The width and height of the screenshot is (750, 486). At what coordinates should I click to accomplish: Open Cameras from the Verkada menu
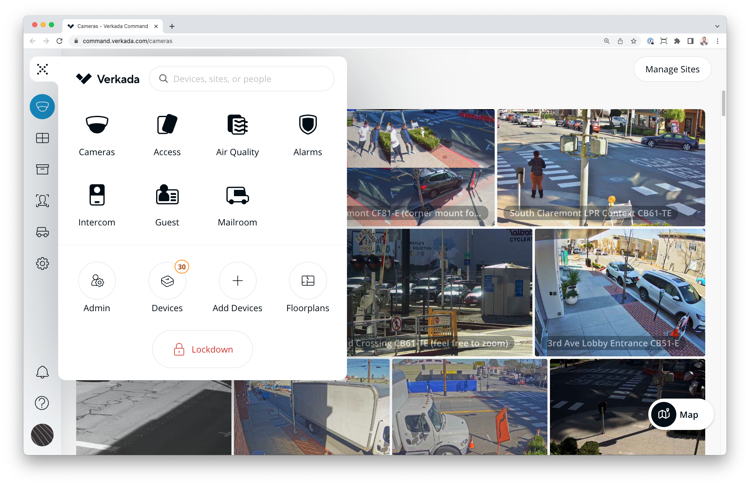point(97,135)
